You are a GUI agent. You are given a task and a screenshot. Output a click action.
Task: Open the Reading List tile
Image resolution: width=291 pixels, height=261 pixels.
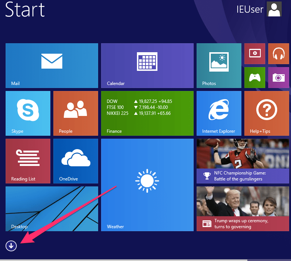pos(28,161)
